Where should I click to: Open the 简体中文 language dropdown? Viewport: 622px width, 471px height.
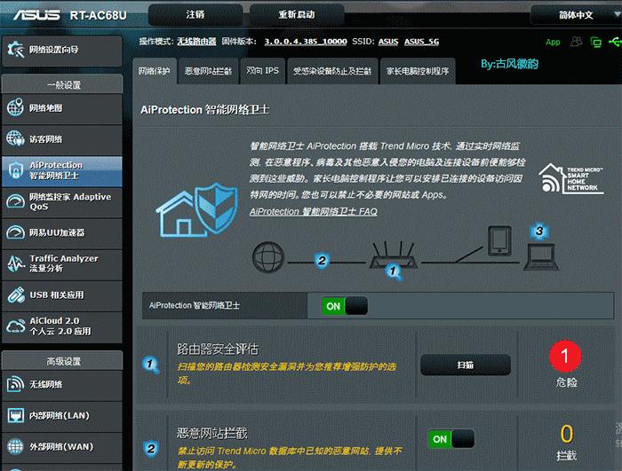(x=576, y=15)
